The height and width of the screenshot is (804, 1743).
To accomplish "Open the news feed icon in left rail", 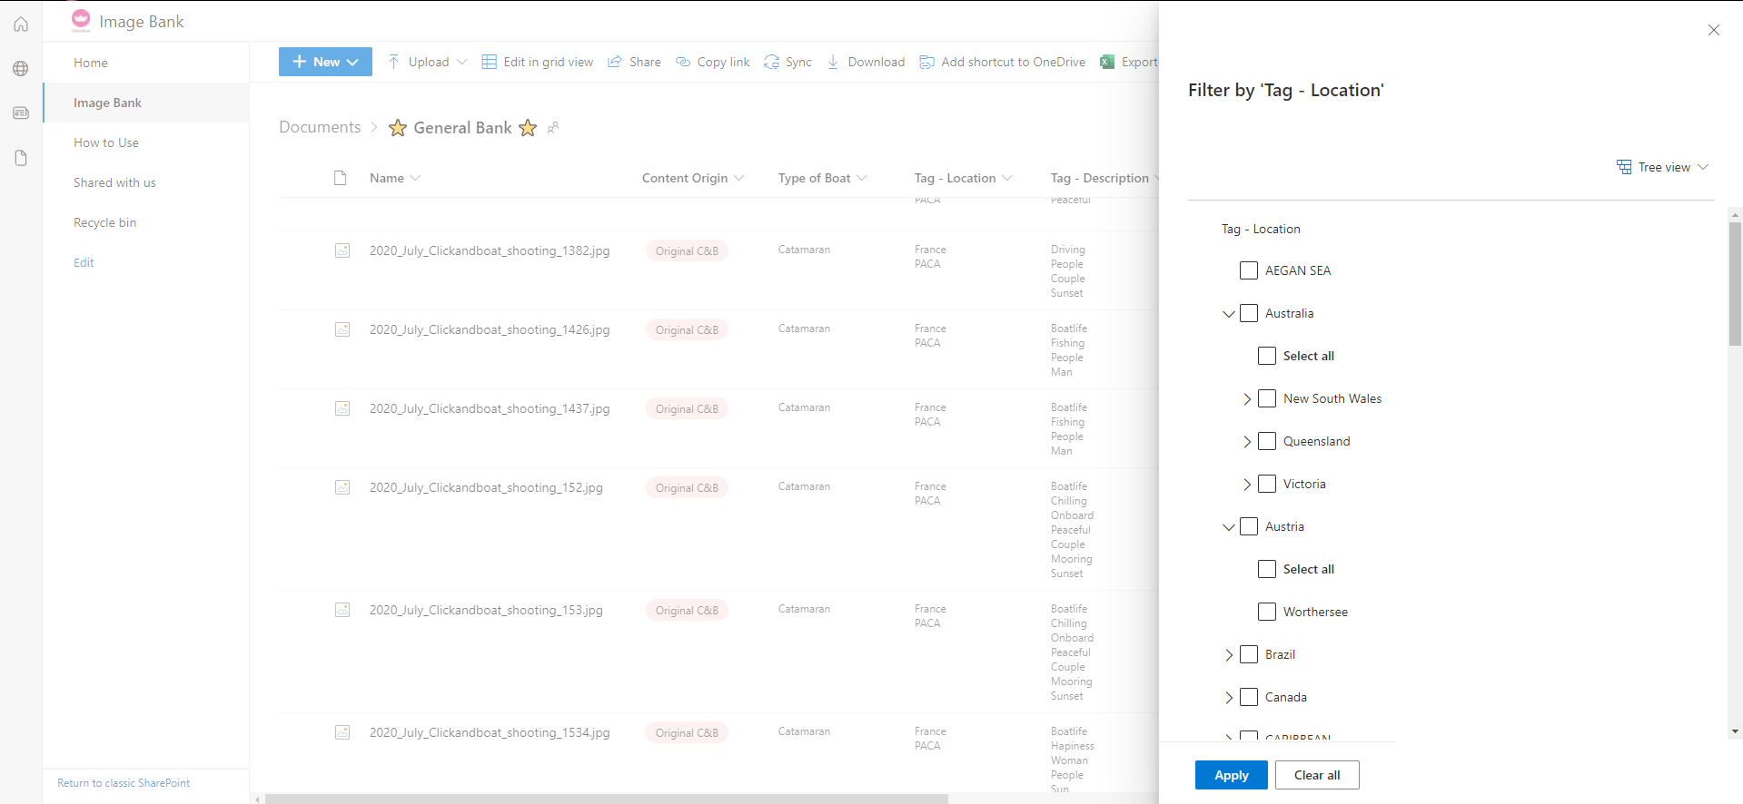I will [x=21, y=113].
